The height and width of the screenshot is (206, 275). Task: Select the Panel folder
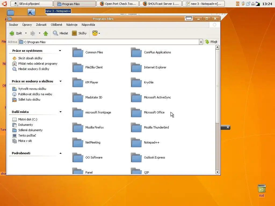[82, 171]
